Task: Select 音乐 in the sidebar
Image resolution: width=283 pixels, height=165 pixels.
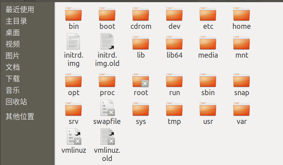Action: [x=13, y=90]
